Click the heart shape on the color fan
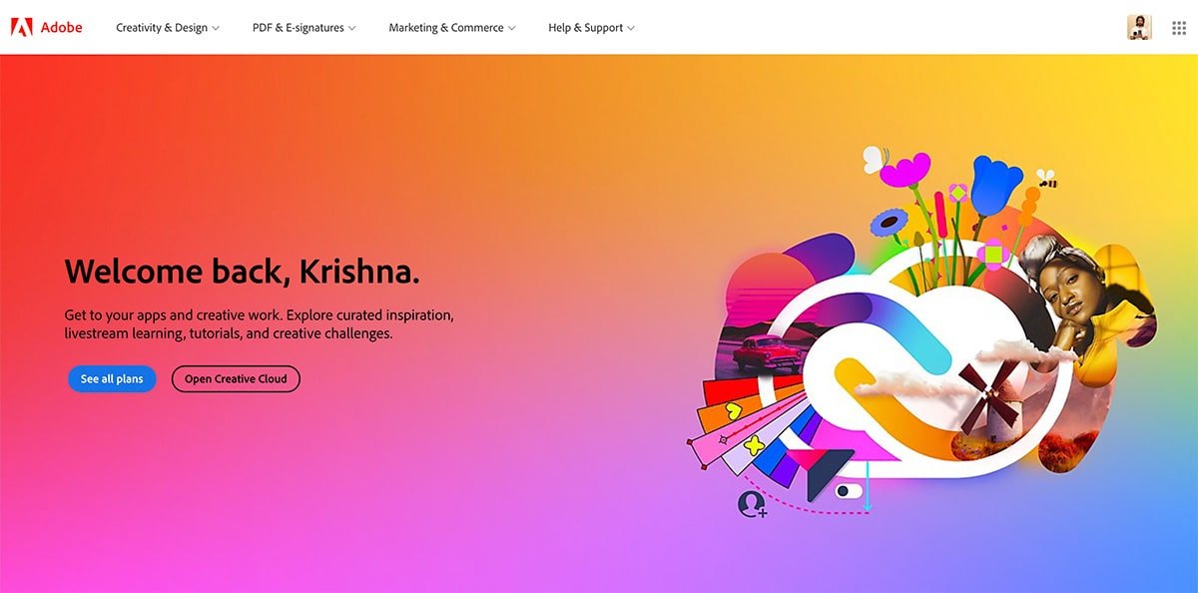1198x593 pixels. coord(734,410)
